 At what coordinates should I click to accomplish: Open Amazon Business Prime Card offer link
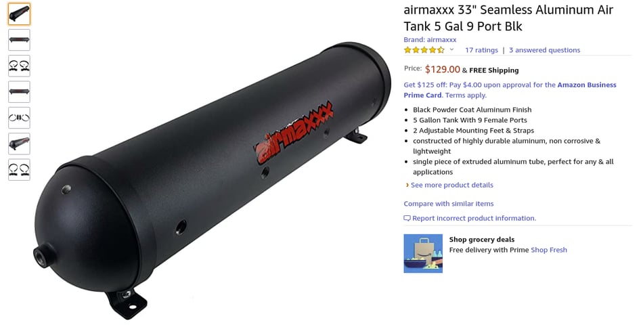(510, 90)
